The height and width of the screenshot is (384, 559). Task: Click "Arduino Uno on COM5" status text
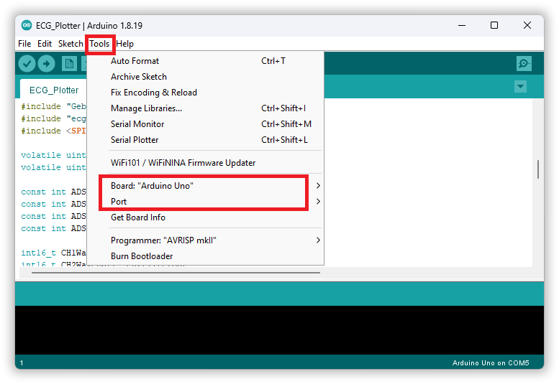click(x=491, y=362)
